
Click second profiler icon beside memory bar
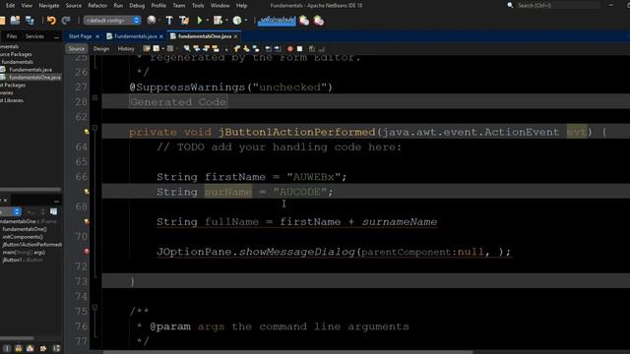coord(319,21)
